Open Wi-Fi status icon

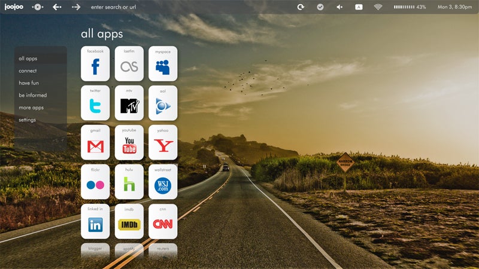(378, 7)
